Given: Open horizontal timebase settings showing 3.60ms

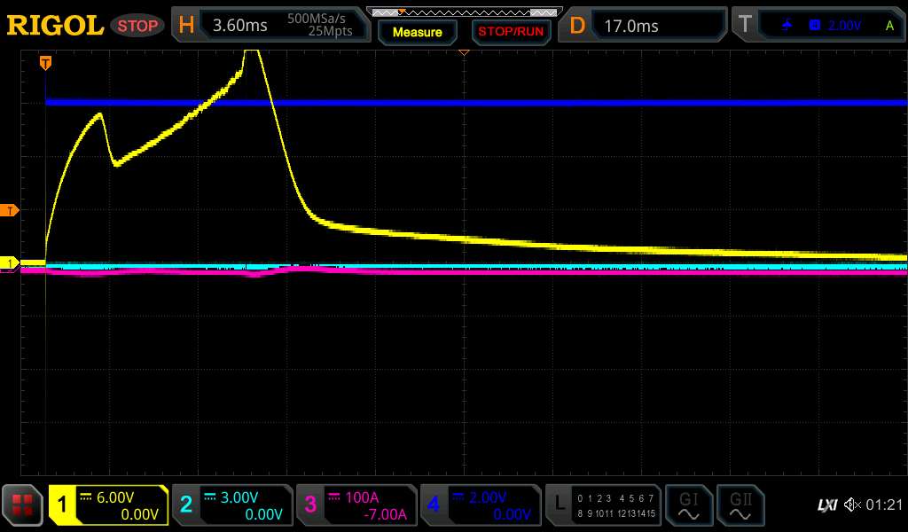Looking at the screenshot, I should pyautogui.click(x=271, y=25).
